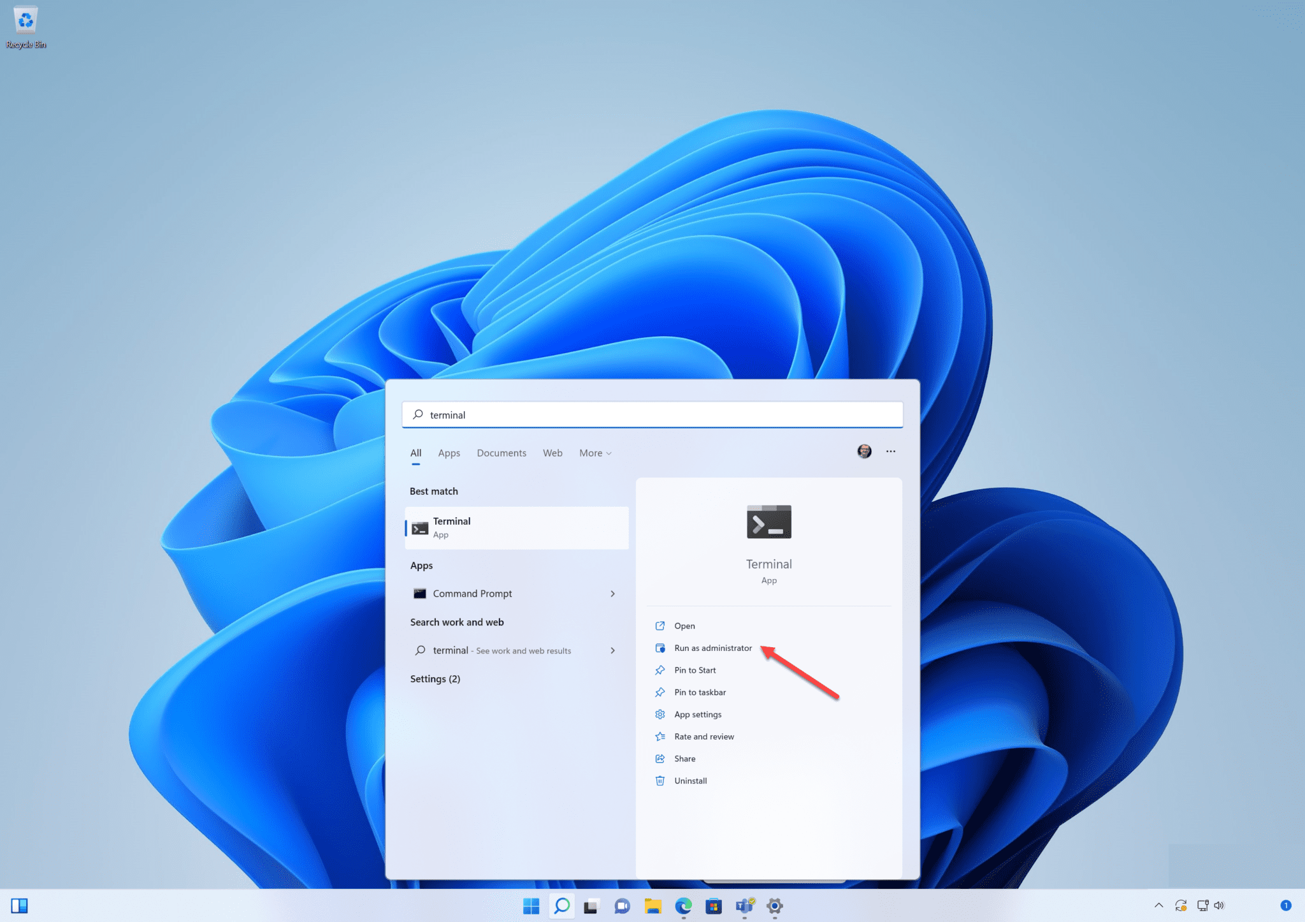This screenshot has height=922, width=1305.
Task: Click Pin to taskbar for Terminal
Action: click(x=700, y=692)
